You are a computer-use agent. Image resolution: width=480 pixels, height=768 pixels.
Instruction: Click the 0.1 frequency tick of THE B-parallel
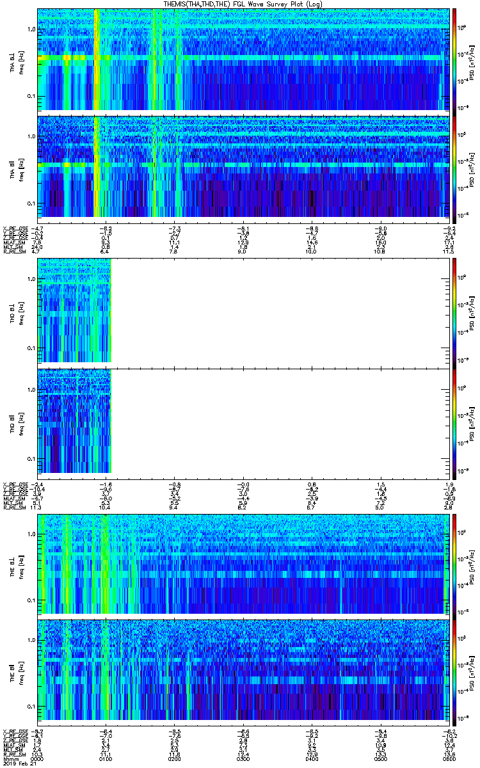click(x=31, y=707)
